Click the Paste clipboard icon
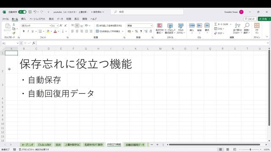Viewport: 271px width, 152px height. pyautogui.click(x=8, y=26)
